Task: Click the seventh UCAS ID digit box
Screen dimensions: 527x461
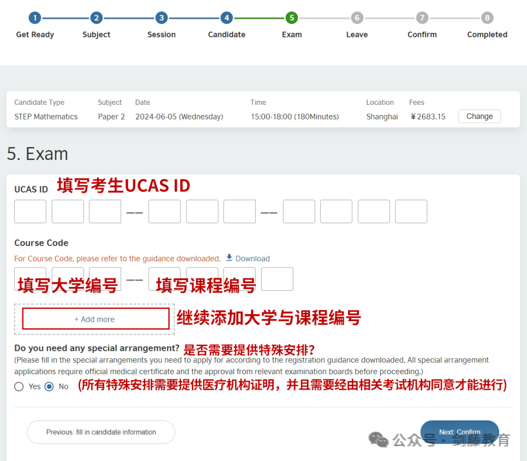Action: (299, 211)
